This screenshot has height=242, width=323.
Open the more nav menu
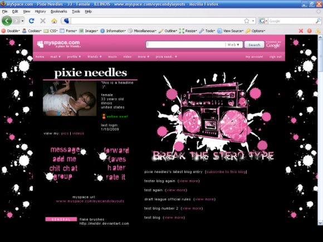tap(143, 57)
